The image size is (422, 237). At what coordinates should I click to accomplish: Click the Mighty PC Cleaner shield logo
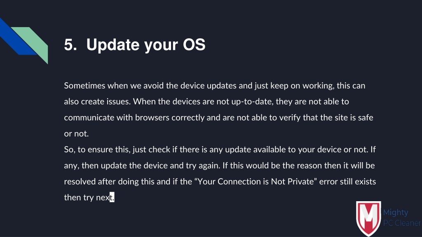pos(368,218)
